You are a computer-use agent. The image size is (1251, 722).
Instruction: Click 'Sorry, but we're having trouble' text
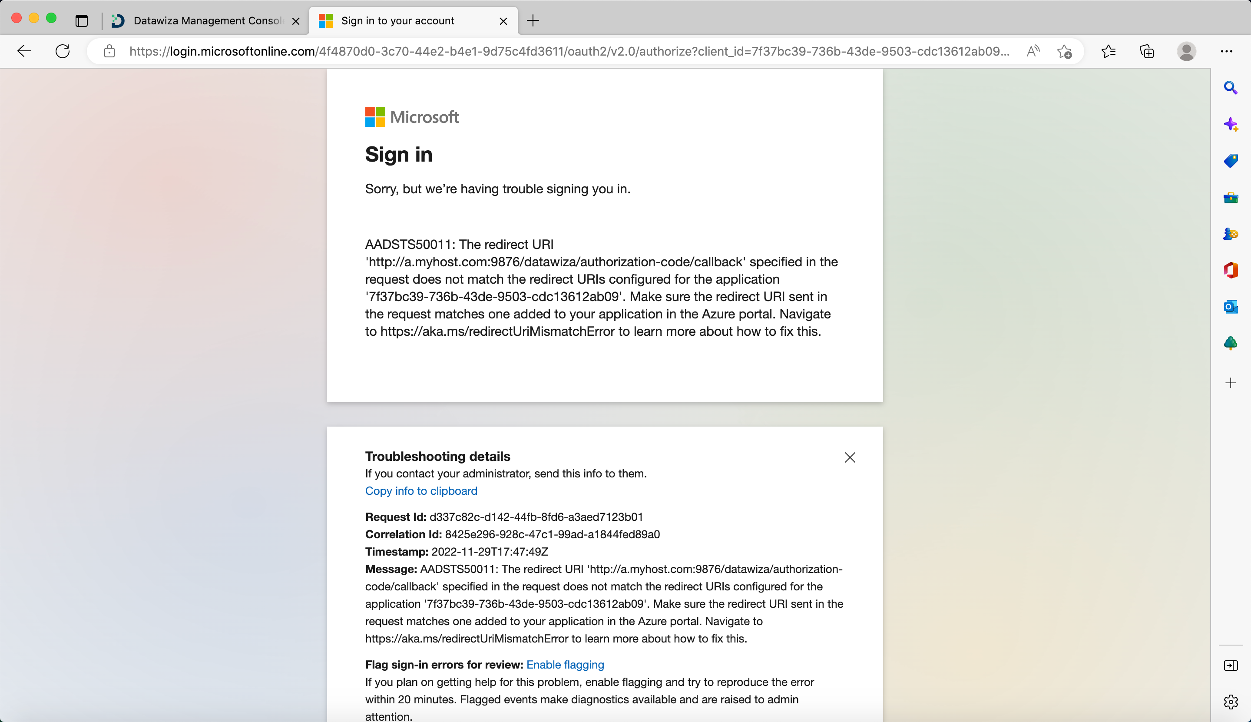click(x=498, y=189)
